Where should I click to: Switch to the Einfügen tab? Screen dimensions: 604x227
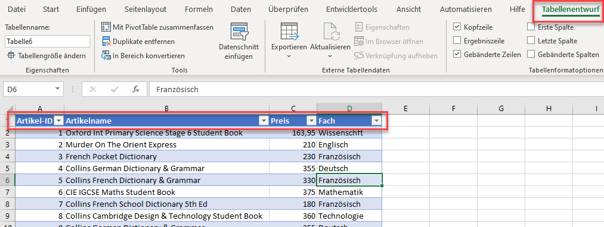click(x=91, y=10)
